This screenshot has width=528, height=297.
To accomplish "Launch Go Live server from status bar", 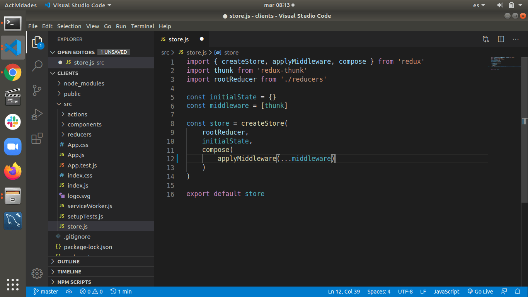I will 480,292.
